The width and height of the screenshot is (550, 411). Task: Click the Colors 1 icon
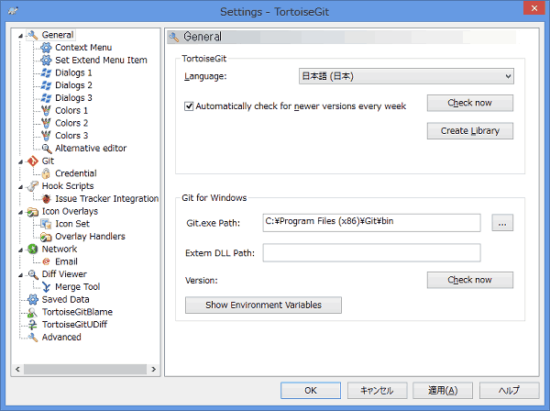click(46, 111)
